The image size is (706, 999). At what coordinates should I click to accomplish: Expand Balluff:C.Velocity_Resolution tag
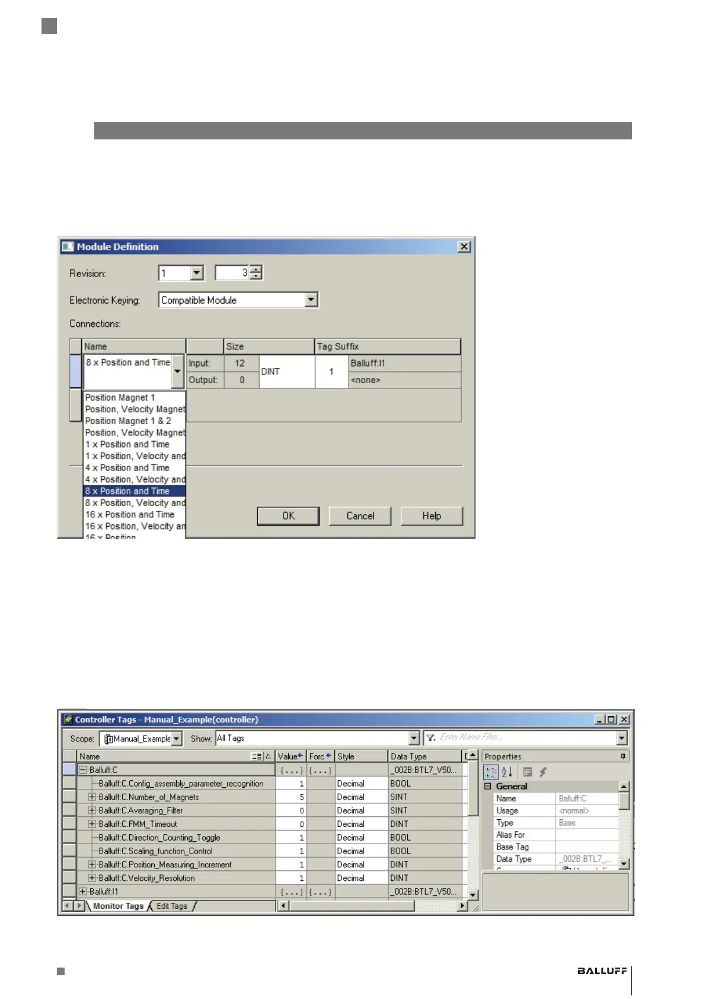92,878
